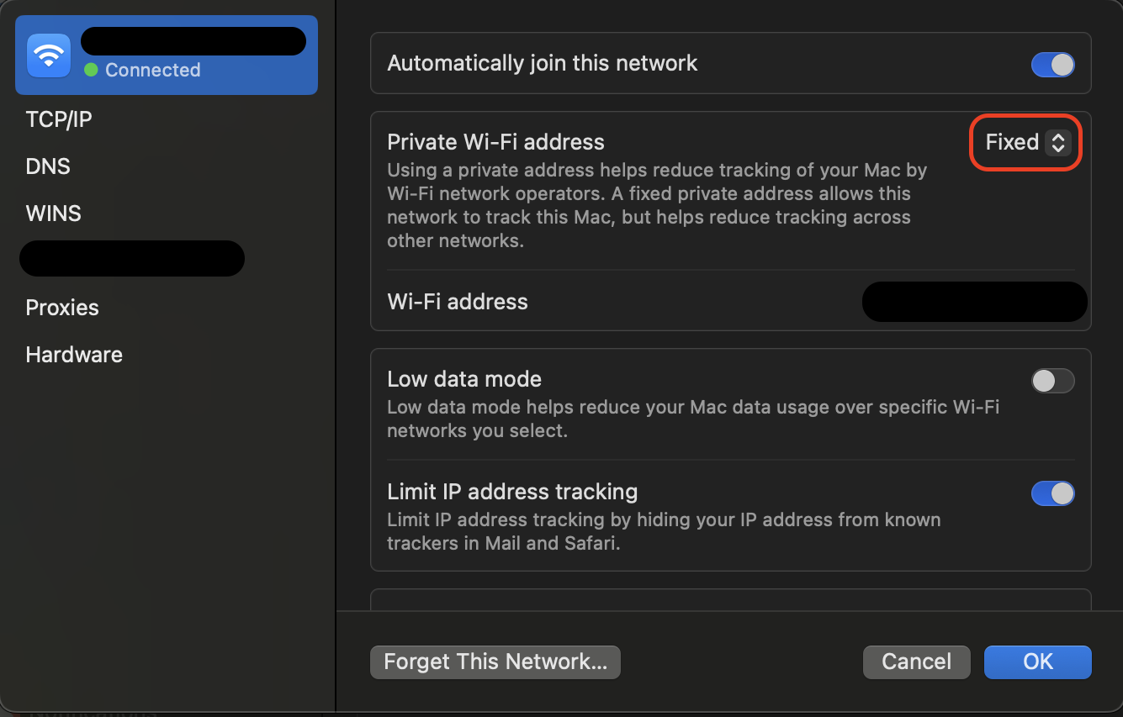Click the redacted sidebar section below WINS
The width and height of the screenshot is (1123, 717).
coord(132,258)
